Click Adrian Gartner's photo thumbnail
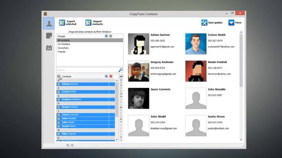282x158 pixels. 139,44
